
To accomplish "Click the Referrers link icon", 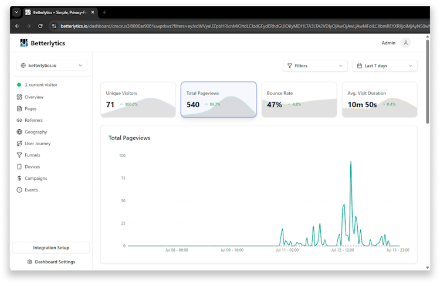I will (19, 120).
